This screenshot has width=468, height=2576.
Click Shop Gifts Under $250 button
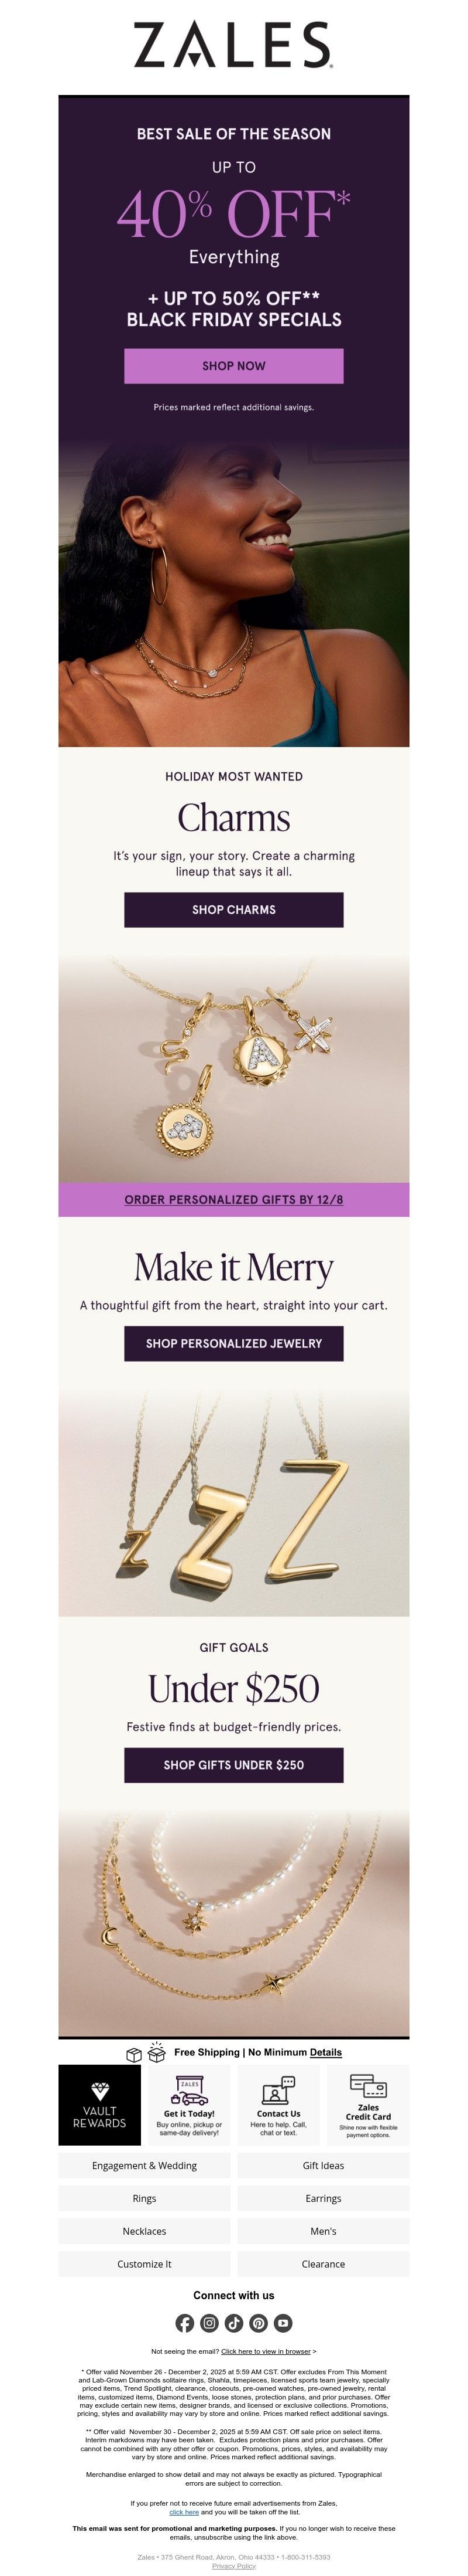pos(233,1765)
